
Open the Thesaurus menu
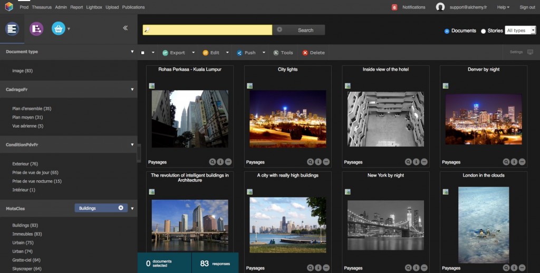(x=42, y=7)
